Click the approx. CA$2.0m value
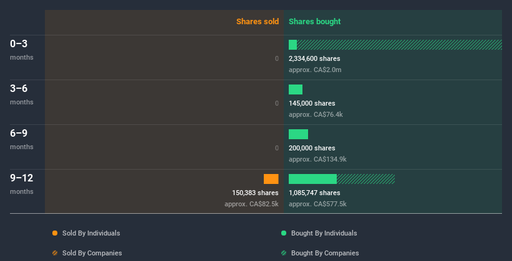 (315, 70)
